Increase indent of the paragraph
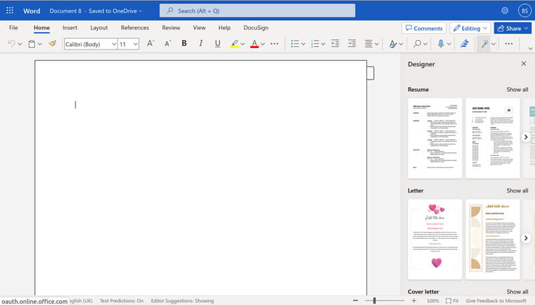The width and height of the screenshot is (535, 305). (350, 43)
